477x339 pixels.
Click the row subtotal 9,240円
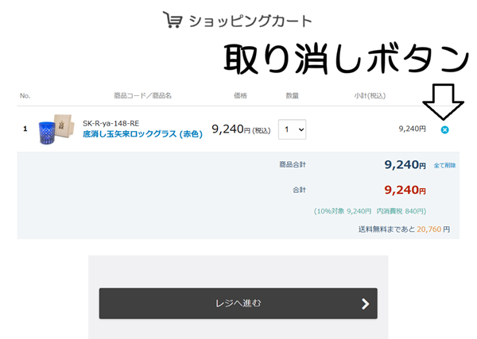(412, 129)
